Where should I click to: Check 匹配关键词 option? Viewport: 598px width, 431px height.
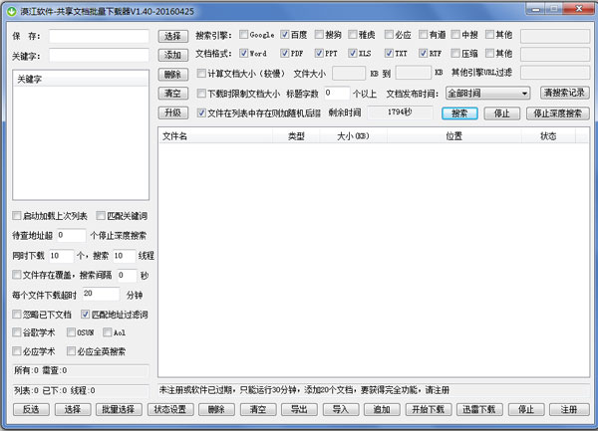pyautogui.click(x=101, y=216)
